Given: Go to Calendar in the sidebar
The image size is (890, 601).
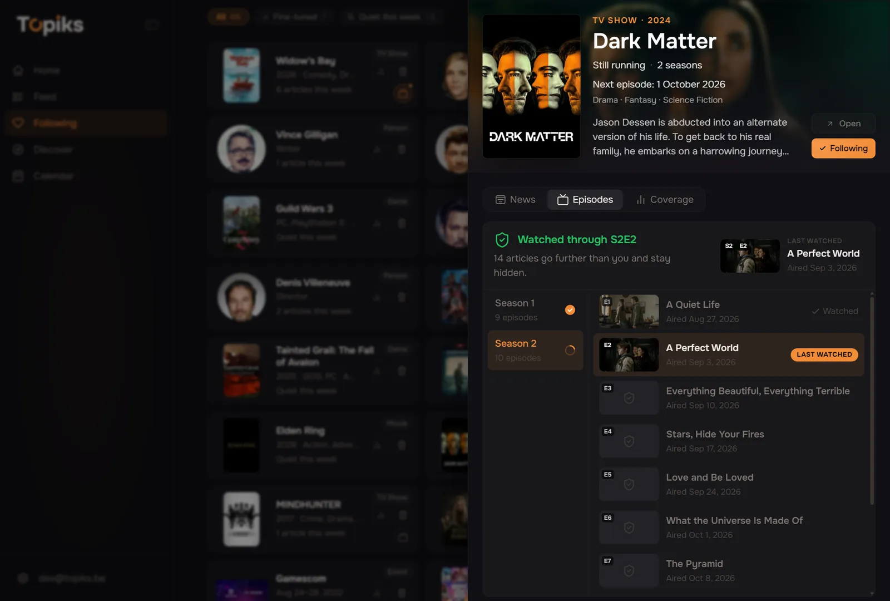Looking at the screenshot, I should click(x=86, y=176).
